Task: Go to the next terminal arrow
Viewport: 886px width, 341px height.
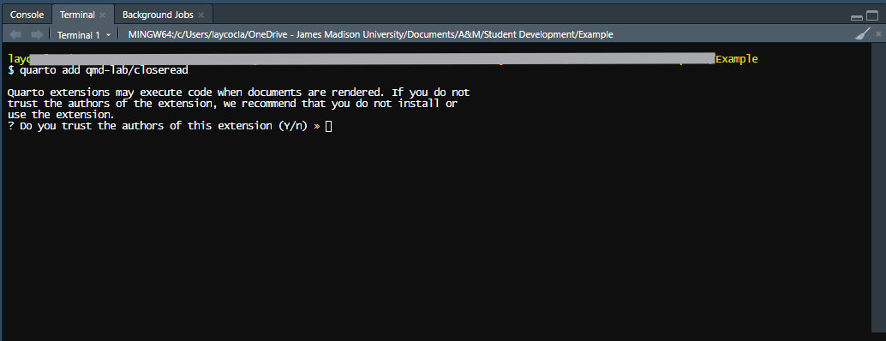Action: pyautogui.click(x=38, y=34)
